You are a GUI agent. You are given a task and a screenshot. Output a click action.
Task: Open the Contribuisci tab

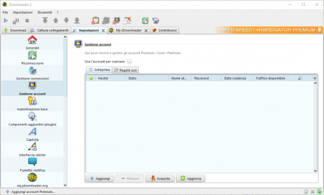[165, 30]
